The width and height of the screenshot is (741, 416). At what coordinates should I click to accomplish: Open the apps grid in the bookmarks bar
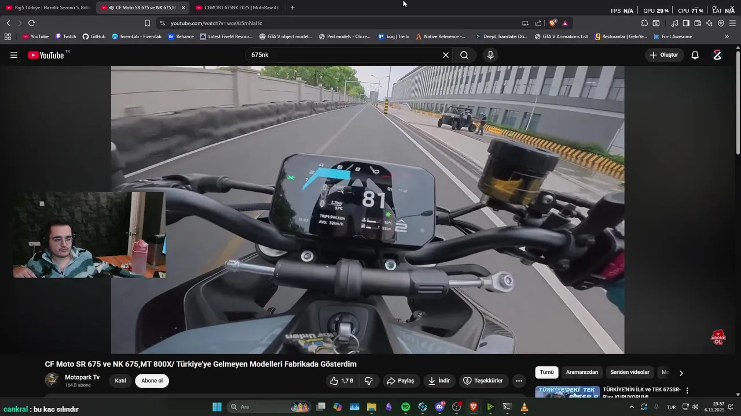[8, 36]
